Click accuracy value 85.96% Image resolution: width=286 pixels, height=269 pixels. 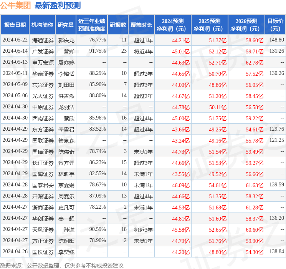pos(98,118)
